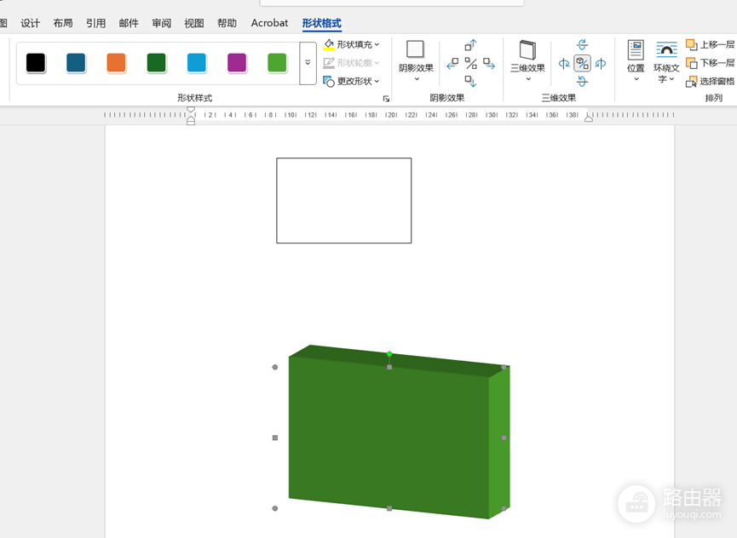Apply the dark green shape style
Viewport: 737px width, 538px height.
157,63
